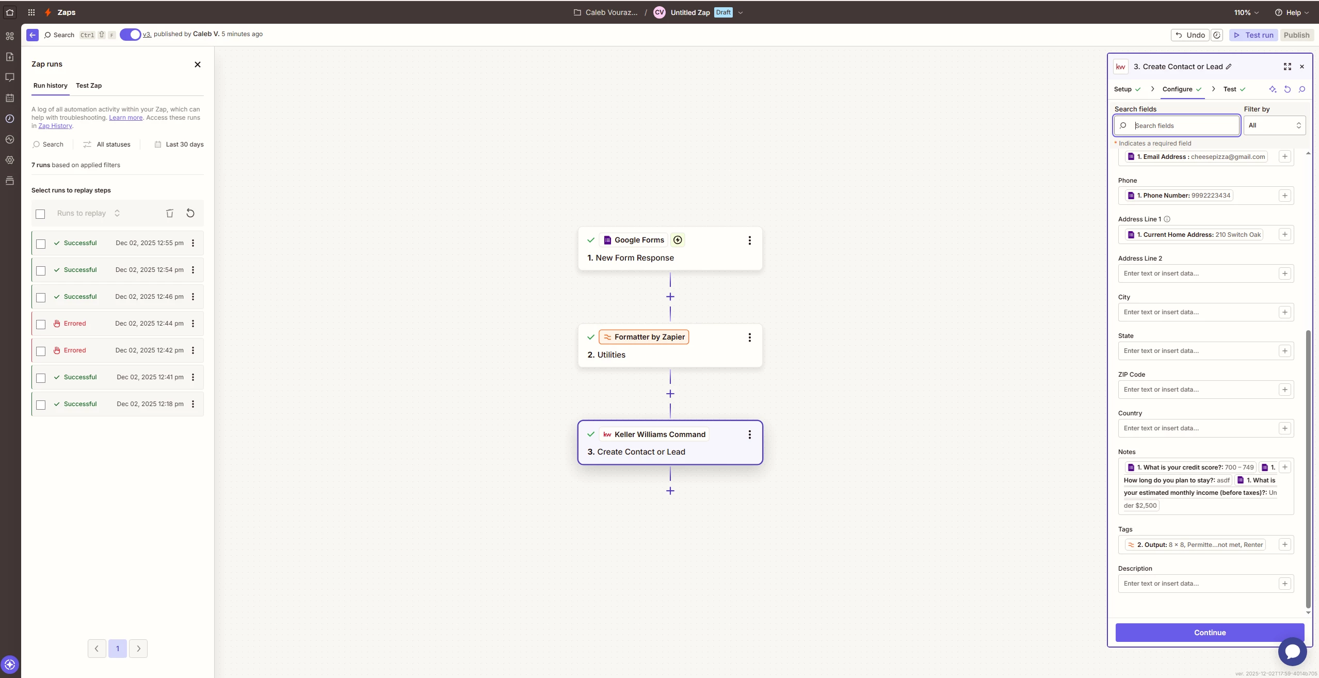This screenshot has width=1319, height=678.
Task: Click the trash icon in replay toolbar
Action: pos(169,214)
